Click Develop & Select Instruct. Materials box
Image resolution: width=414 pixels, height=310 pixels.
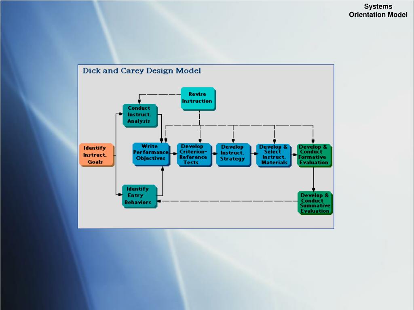tap(274, 155)
